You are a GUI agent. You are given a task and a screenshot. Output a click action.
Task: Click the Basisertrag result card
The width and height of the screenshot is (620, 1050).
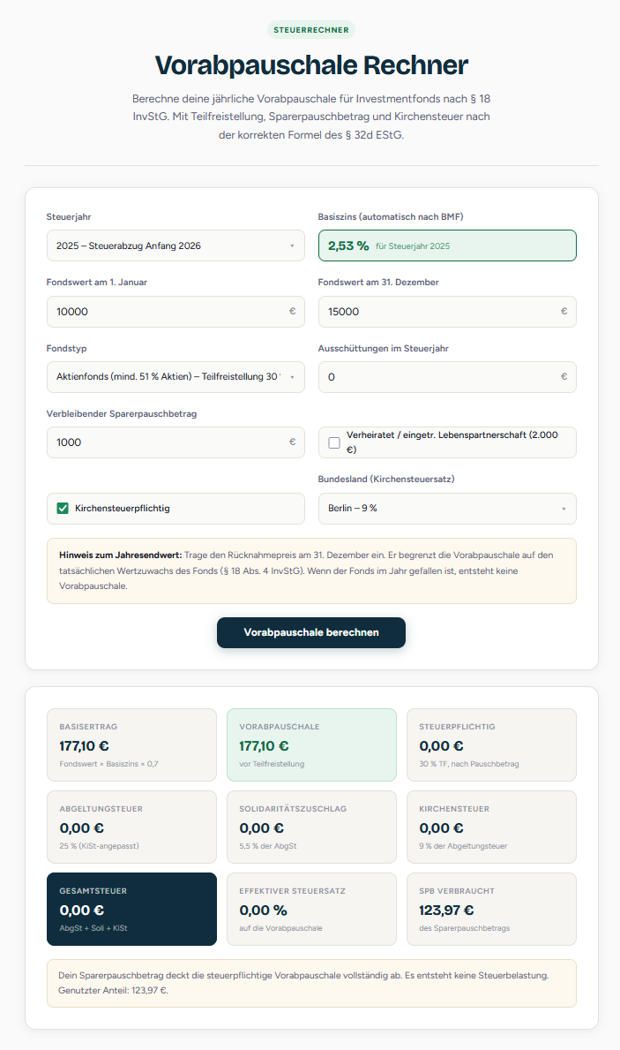tap(131, 744)
